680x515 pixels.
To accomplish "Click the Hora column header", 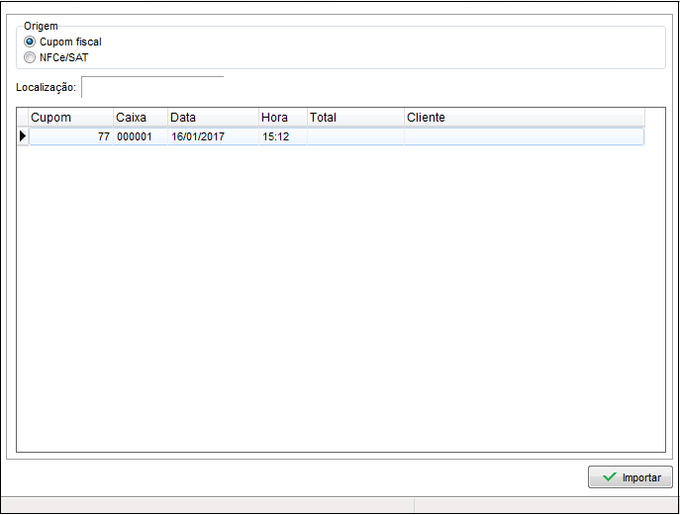I will [x=282, y=118].
